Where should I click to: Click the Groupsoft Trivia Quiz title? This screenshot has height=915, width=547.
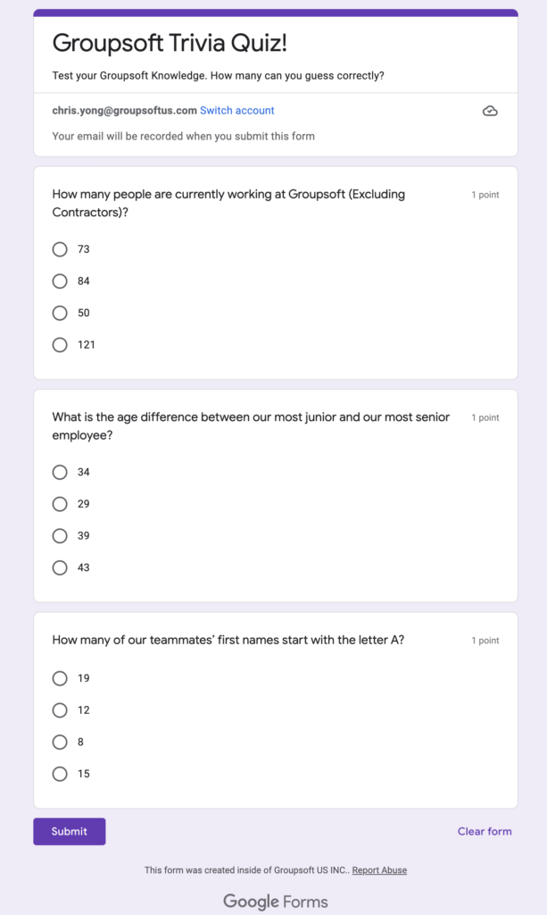pyautogui.click(x=170, y=43)
